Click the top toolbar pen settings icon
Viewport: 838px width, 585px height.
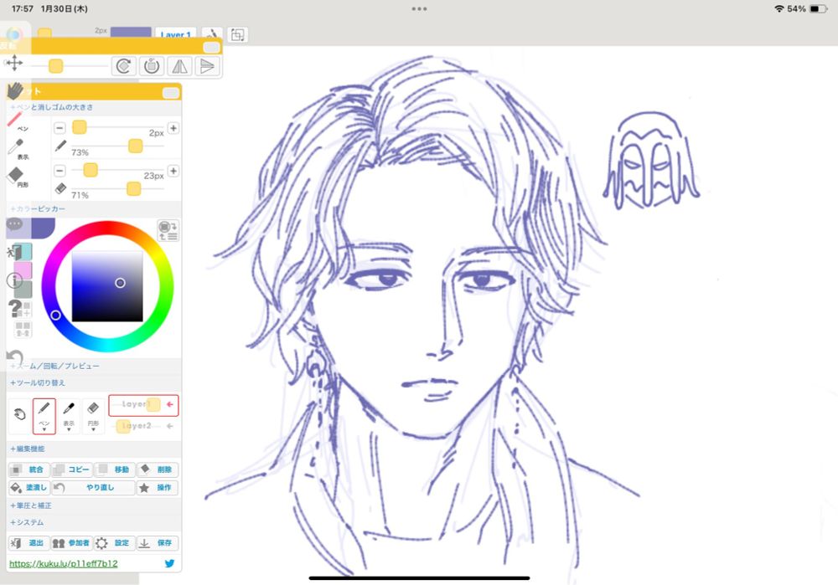coord(212,34)
